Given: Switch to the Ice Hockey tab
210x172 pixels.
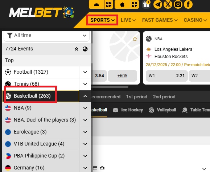Looking at the screenshot, I should click(x=128, y=110).
